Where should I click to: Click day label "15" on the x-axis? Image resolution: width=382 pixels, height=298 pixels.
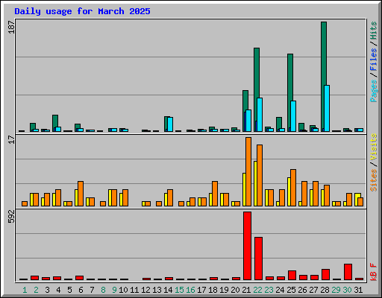point(179,290)
